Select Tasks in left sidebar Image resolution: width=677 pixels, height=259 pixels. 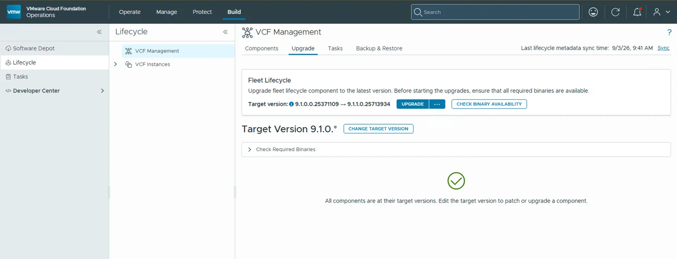[x=54, y=76]
